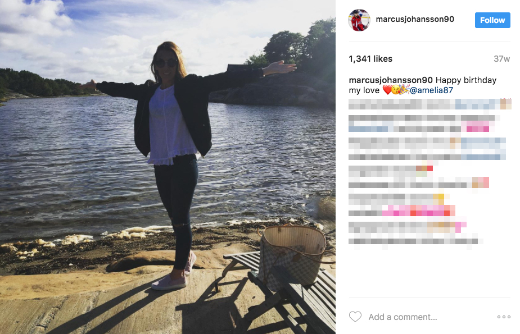This screenshot has width=520, height=334.
Task: Open the @amelia87 mention link
Action: 431,90
